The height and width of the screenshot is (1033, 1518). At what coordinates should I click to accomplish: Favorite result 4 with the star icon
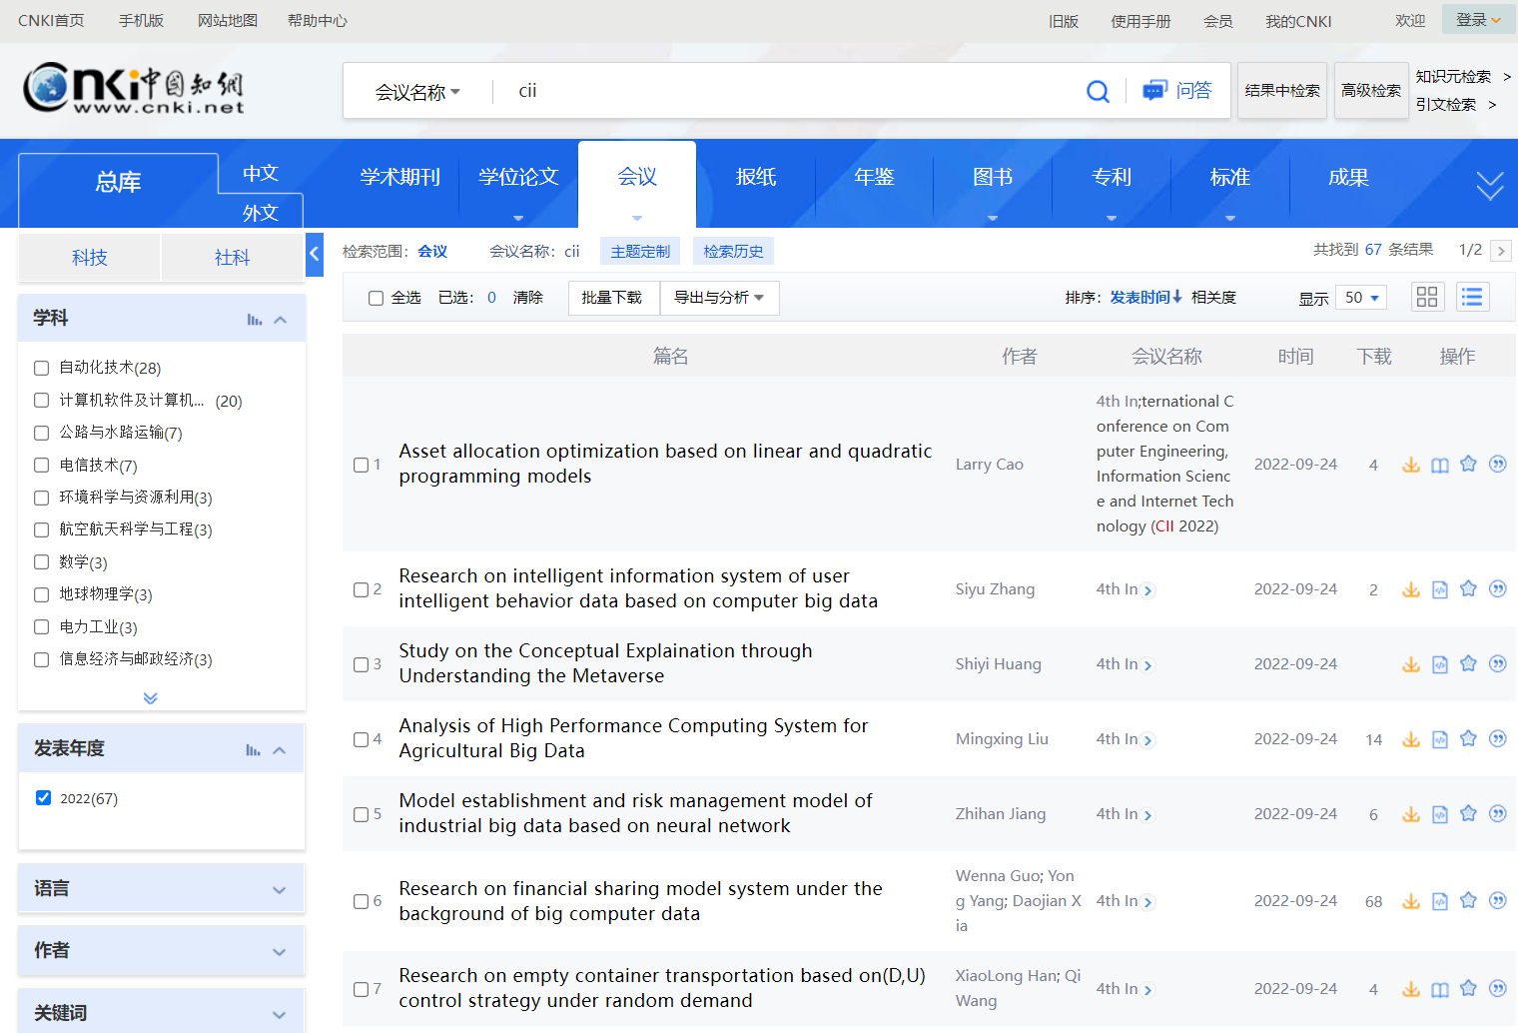click(1468, 738)
